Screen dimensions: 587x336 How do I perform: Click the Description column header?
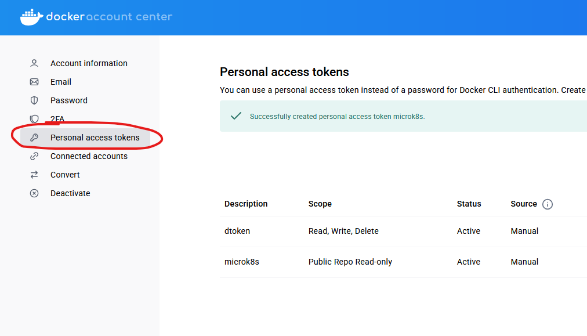pos(246,204)
